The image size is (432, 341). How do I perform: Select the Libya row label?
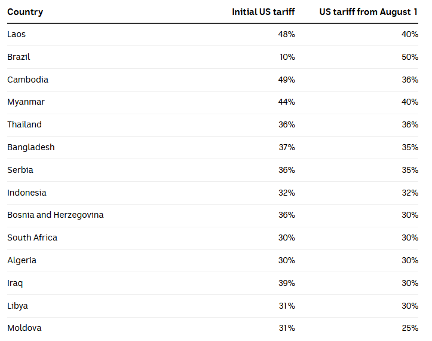tap(17, 306)
